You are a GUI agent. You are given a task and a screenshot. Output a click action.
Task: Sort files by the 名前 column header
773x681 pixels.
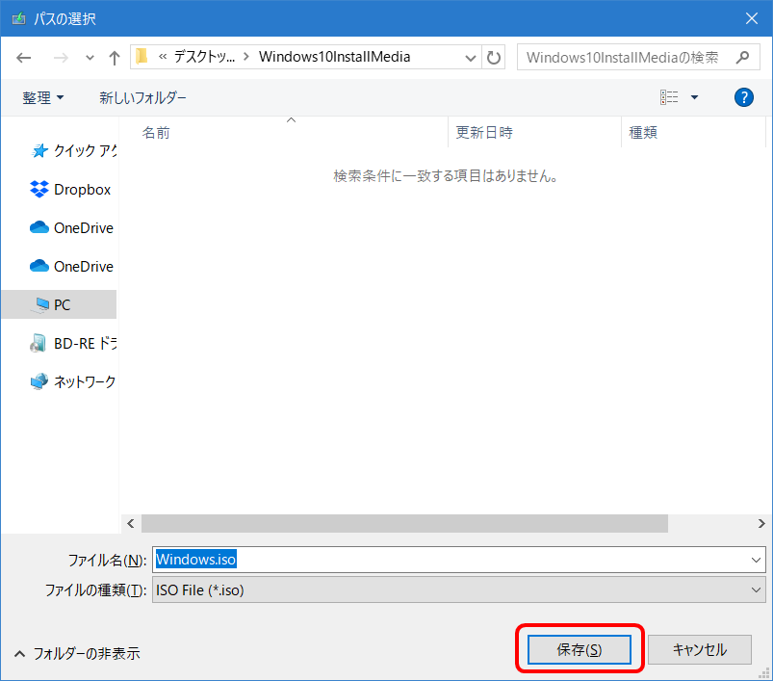(x=156, y=132)
